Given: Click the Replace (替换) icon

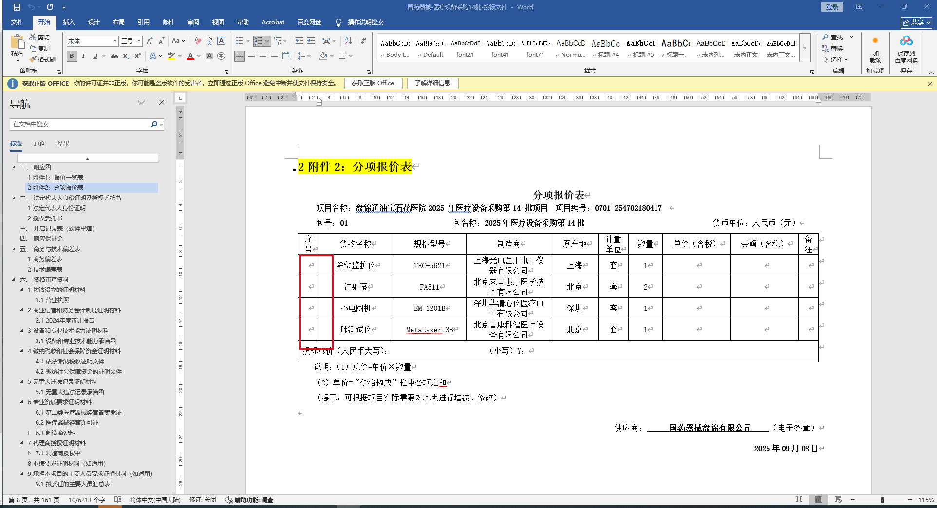Looking at the screenshot, I should (832, 48).
